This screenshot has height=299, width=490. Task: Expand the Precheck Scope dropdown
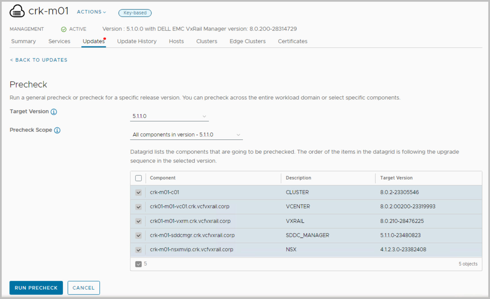tap(186, 135)
